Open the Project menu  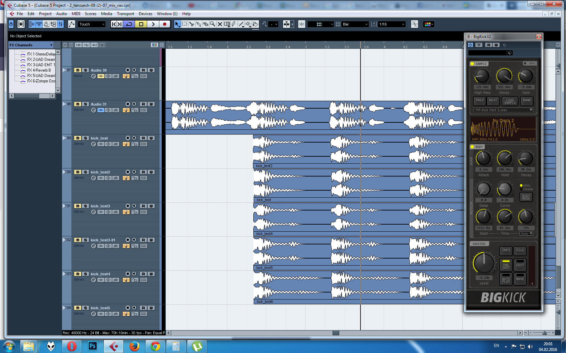coord(45,14)
